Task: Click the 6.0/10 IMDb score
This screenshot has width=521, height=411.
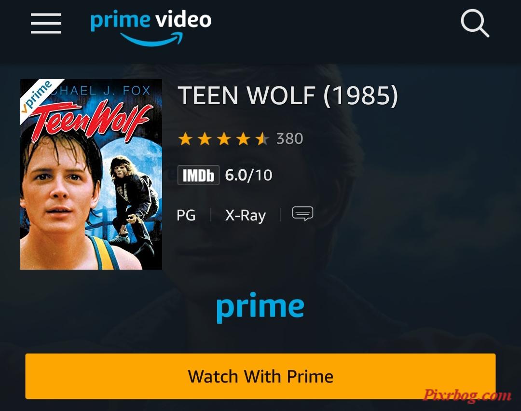Action: coord(248,175)
